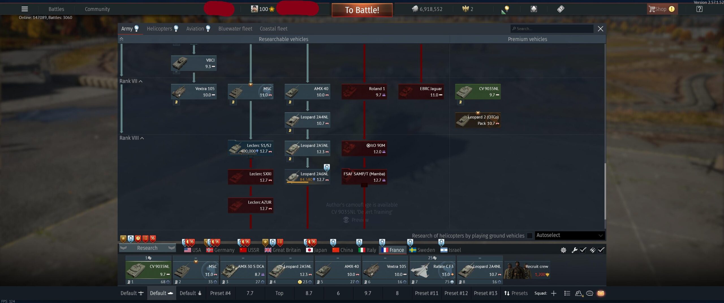The width and height of the screenshot is (724, 303).
Task: Select the Germany nation tab
Action: click(x=221, y=250)
